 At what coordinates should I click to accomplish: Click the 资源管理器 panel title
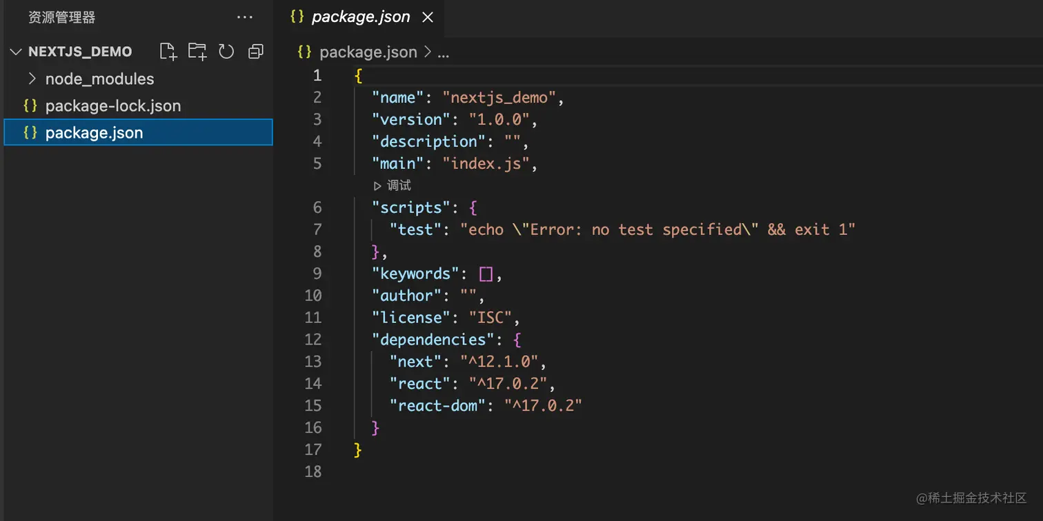click(x=62, y=17)
